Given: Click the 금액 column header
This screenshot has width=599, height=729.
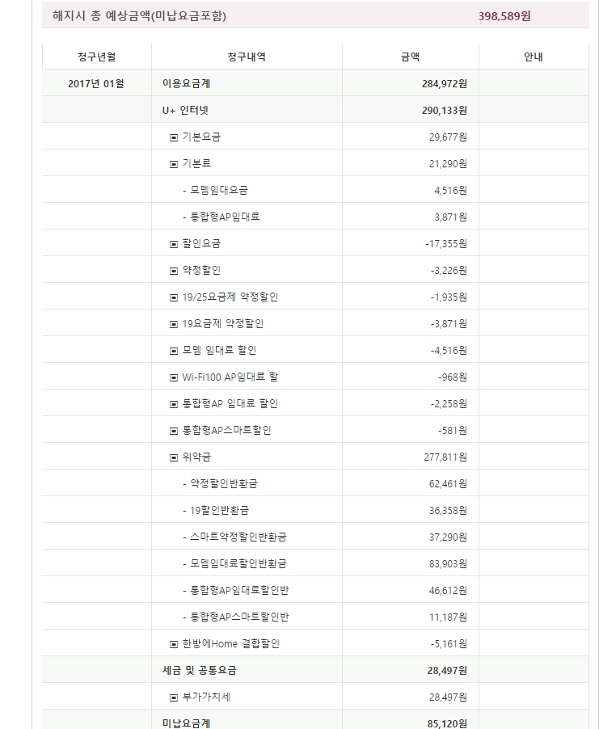Looking at the screenshot, I should 410,57.
